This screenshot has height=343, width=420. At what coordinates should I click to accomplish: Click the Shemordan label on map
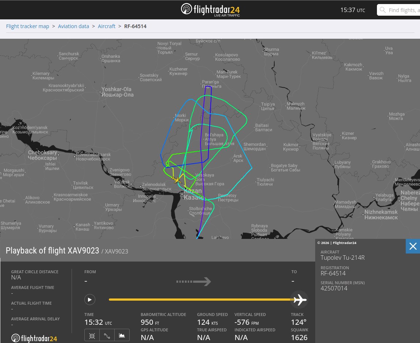coord(255,146)
